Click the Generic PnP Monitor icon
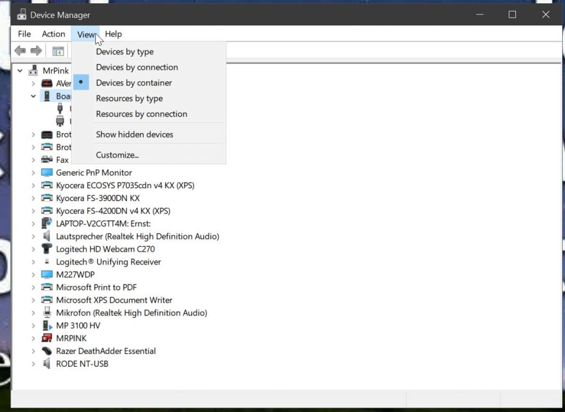Screen dimensions: 565x412 pyautogui.click(x=47, y=172)
